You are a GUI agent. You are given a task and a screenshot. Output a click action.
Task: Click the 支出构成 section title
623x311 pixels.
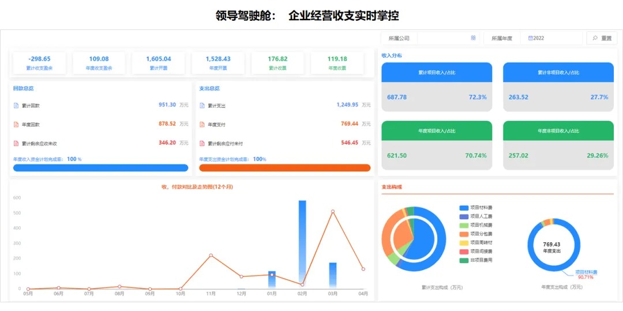(x=391, y=187)
